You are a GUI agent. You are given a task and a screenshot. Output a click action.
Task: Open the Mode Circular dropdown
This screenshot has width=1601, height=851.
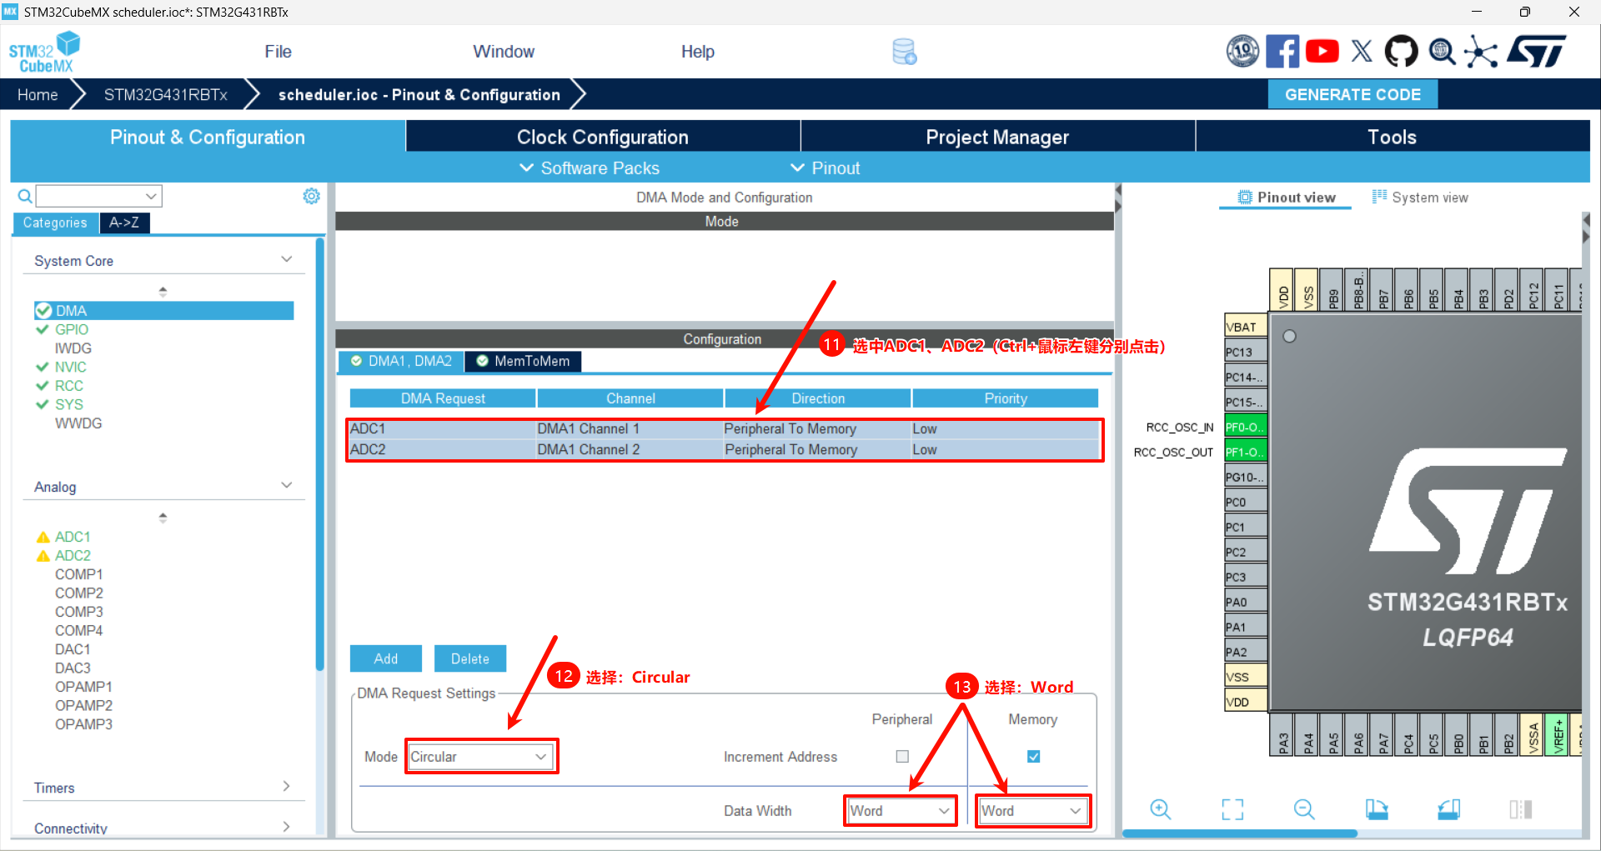coord(481,757)
